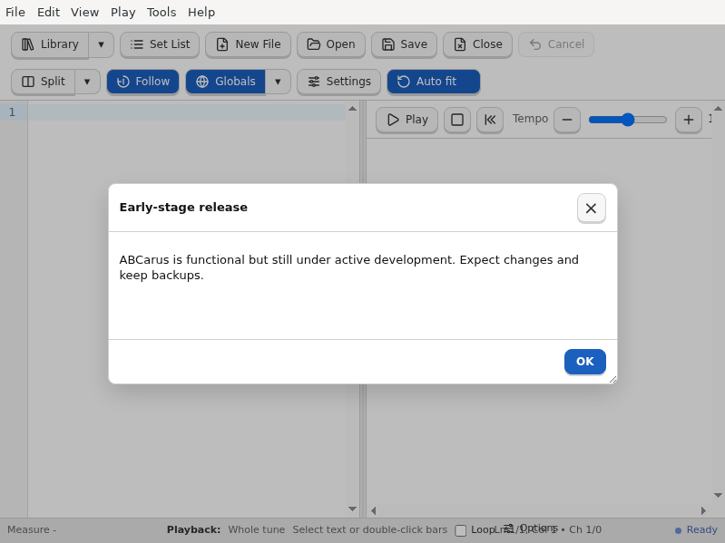Viewport: 725px width, 543px height.
Task: Open the Tools menu
Action: click(x=162, y=12)
